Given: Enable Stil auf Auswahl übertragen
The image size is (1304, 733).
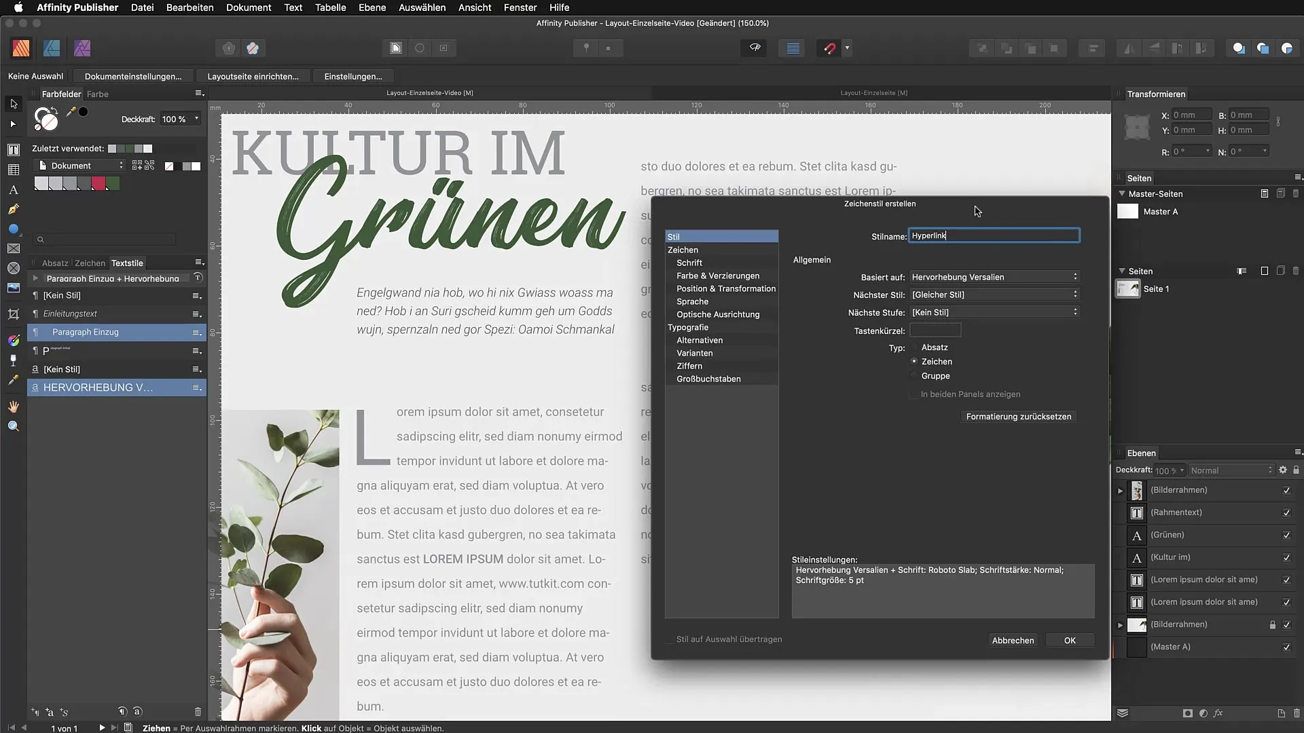Looking at the screenshot, I should (x=670, y=639).
